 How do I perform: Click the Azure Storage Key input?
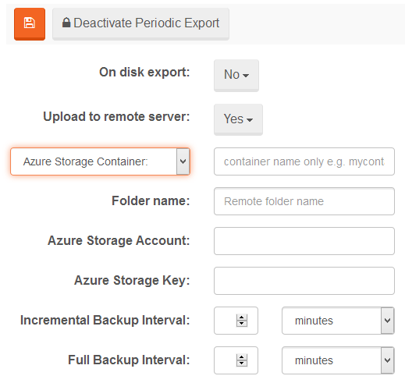(304, 281)
